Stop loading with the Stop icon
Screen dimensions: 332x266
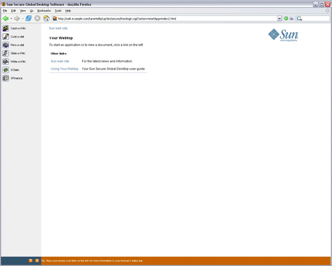point(37,19)
